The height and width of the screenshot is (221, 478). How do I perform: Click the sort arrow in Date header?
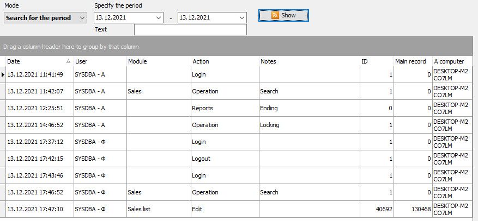[x=68, y=61]
